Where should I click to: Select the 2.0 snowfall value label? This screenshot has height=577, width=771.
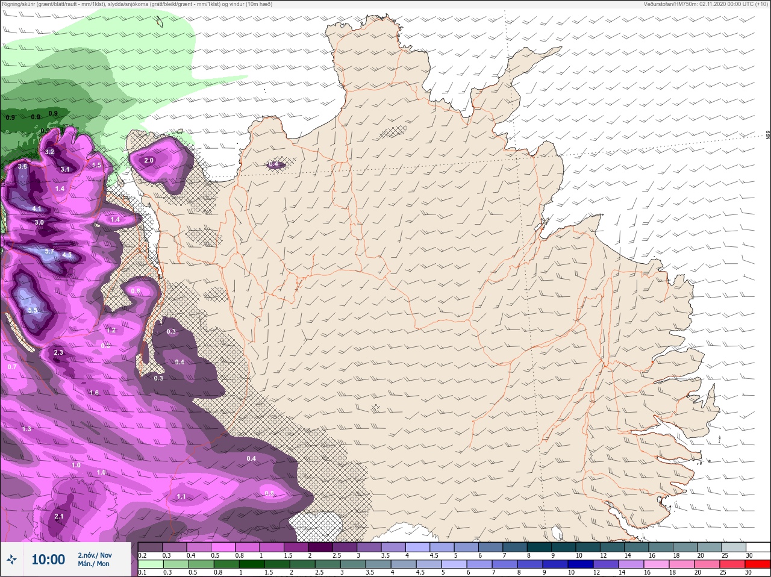pyautogui.click(x=149, y=161)
